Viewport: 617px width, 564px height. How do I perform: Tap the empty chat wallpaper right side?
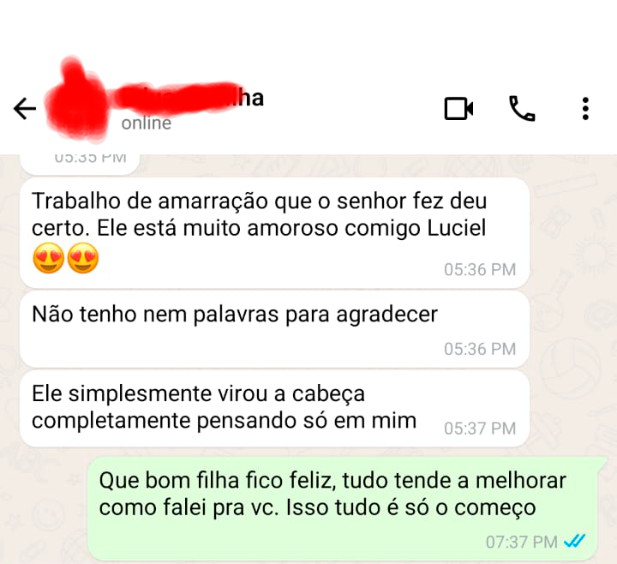click(571, 315)
